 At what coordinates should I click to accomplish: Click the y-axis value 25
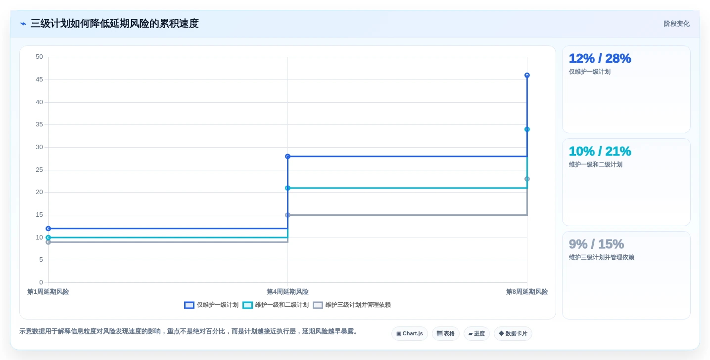[x=39, y=170]
